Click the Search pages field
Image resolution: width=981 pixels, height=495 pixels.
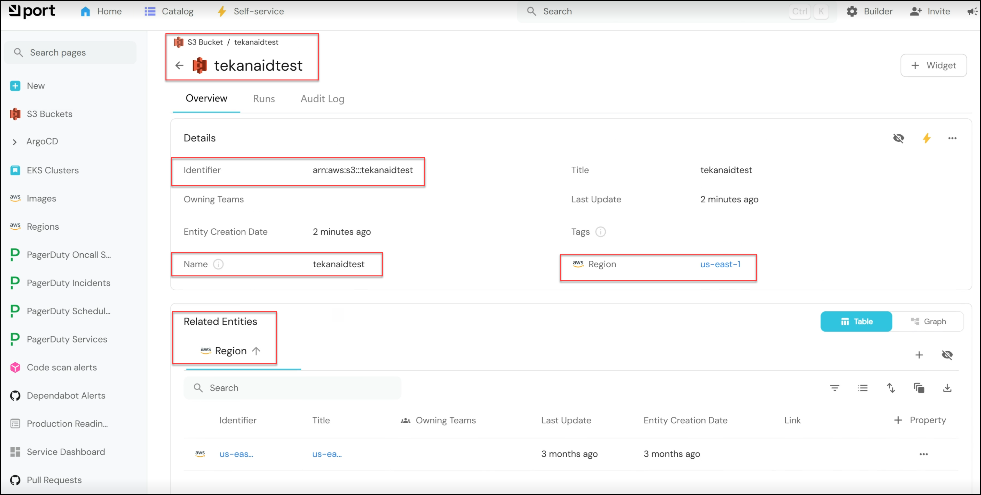tap(70, 53)
